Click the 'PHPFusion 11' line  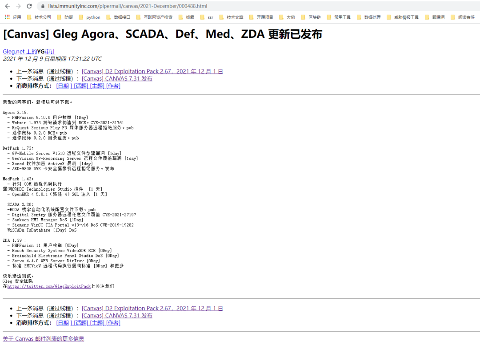tap(43, 245)
